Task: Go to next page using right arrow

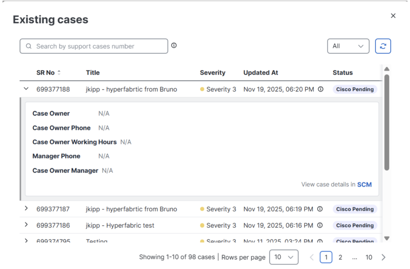Action: (x=383, y=257)
